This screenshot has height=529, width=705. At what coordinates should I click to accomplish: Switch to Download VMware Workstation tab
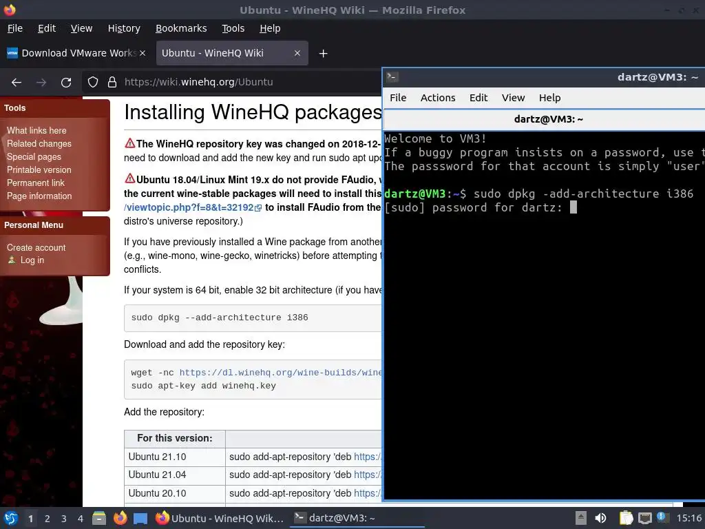[x=76, y=53]
